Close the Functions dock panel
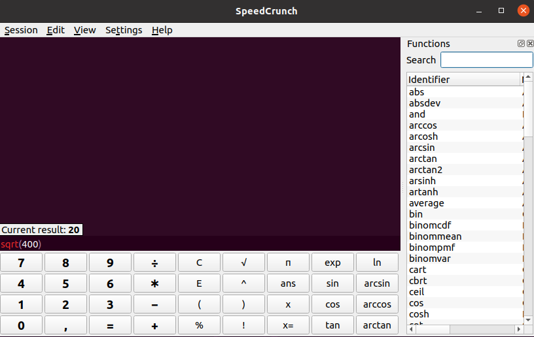 coord(530,44)
